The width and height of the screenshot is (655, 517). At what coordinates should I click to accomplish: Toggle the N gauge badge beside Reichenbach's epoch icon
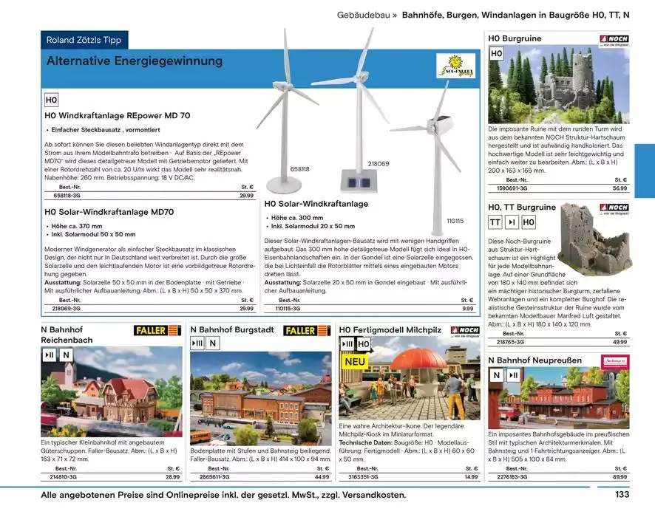coord(65,355)
